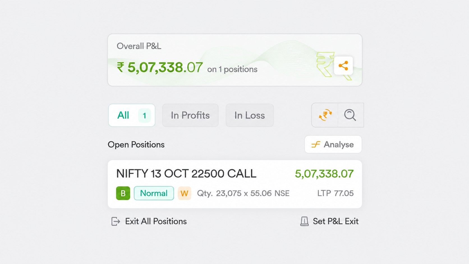Click Exit All Positions
Screen dimensions: 469x264
click(156, 221)
